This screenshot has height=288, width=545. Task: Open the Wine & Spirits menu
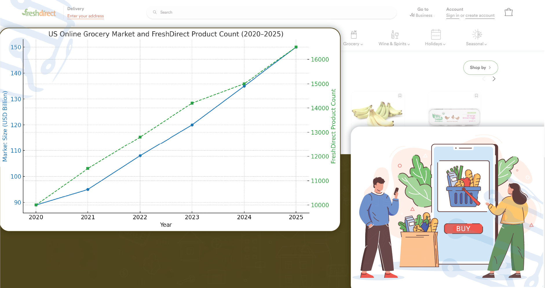(x=394, y=44)
